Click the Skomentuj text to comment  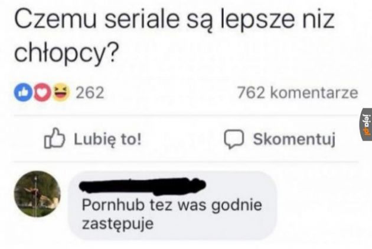coord(294,139)
